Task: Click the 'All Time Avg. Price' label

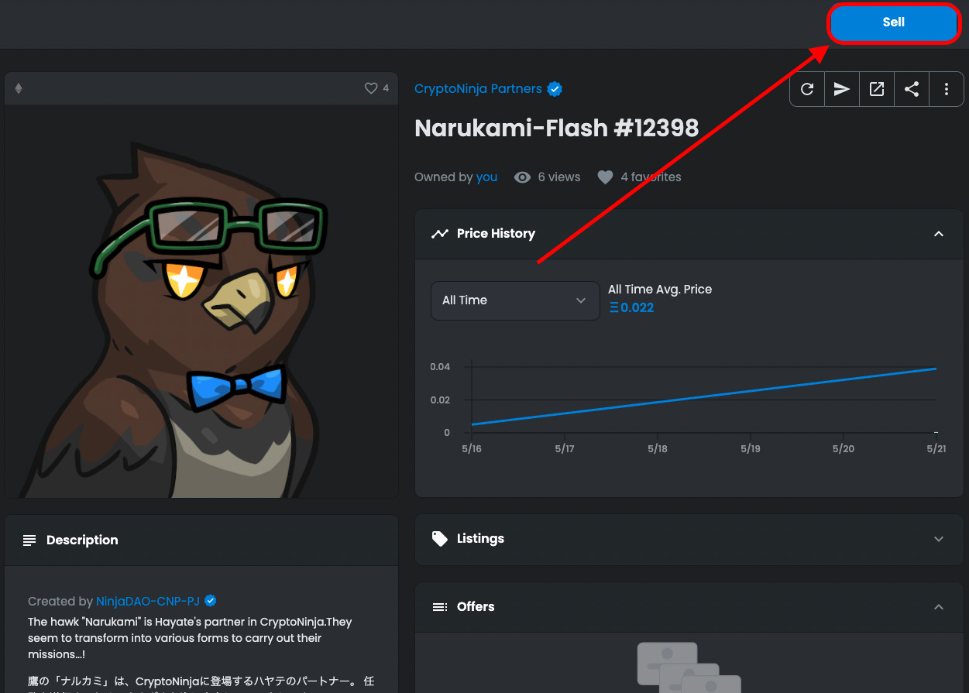Action: 660,290
